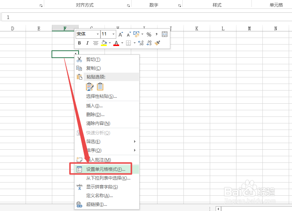This screenshot has width=292, height=211.
Task: Click the Cut scissors icon
Action: pos(79,60)
